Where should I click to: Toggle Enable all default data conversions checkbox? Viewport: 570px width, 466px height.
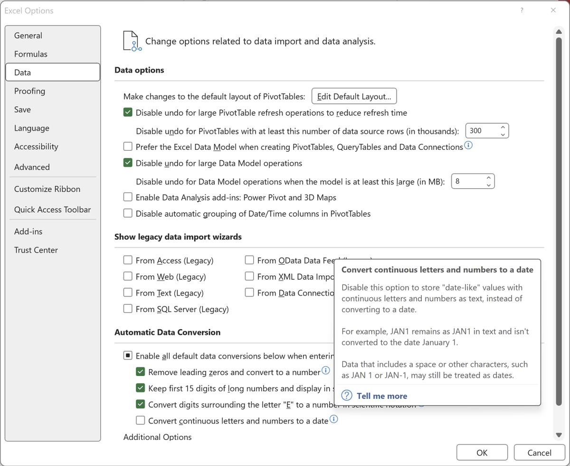pyautogui.click(x=128, y=356)
